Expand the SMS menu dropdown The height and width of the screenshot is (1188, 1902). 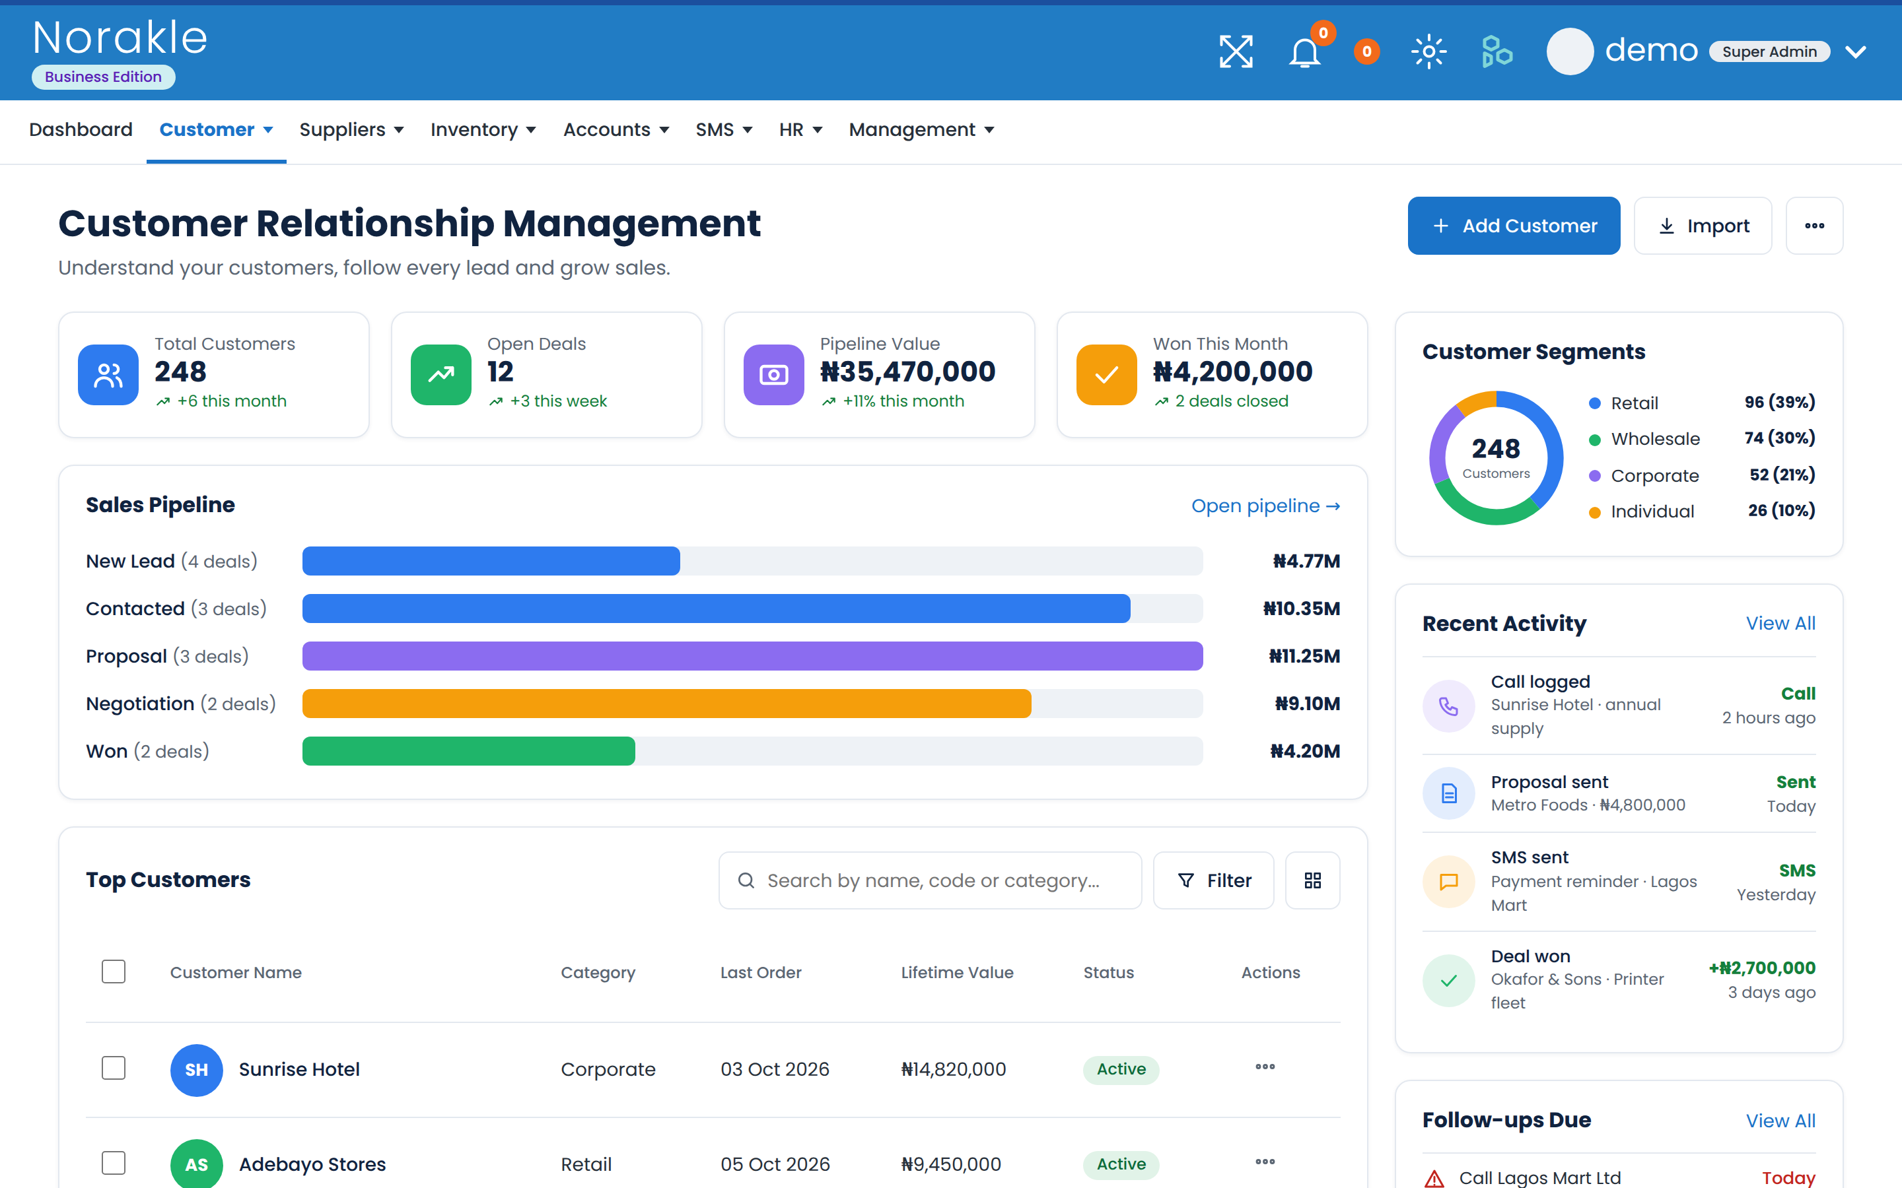(x=724, y=129)
